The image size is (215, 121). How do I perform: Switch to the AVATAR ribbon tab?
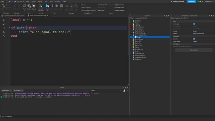pyautogui.click(x=40, y=1)
